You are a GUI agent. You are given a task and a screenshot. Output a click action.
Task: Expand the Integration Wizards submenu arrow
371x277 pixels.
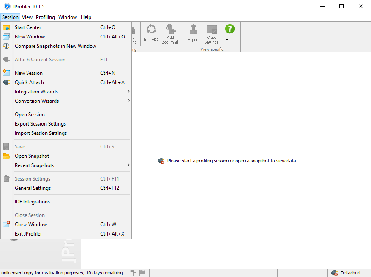tap(128, 91)
